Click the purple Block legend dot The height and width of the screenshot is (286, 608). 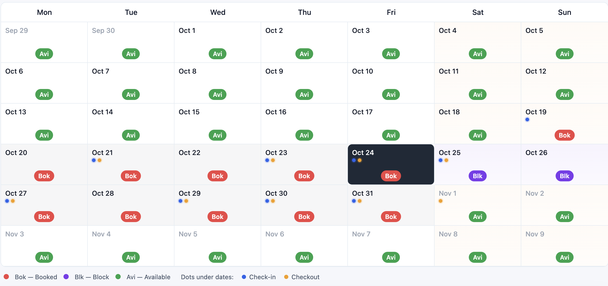[66, 277]
